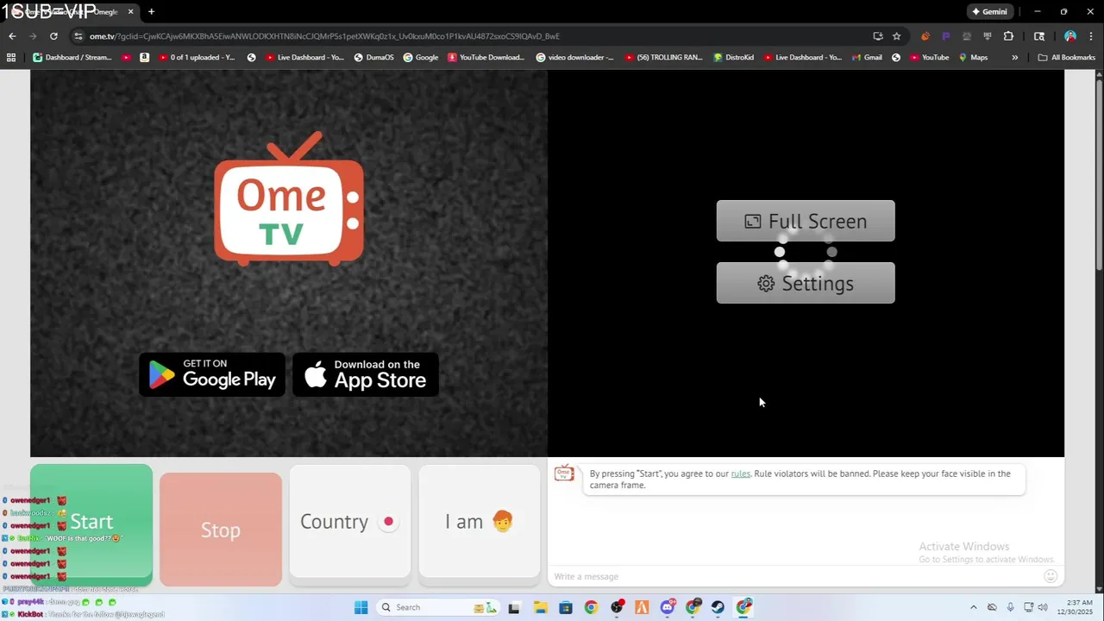The height and width of the screenshot is (621, 1104).
Task: Reload the page with the refresh icon
Action: point(53,36)
